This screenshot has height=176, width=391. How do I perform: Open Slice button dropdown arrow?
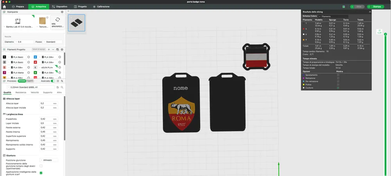tap(352, 7)
